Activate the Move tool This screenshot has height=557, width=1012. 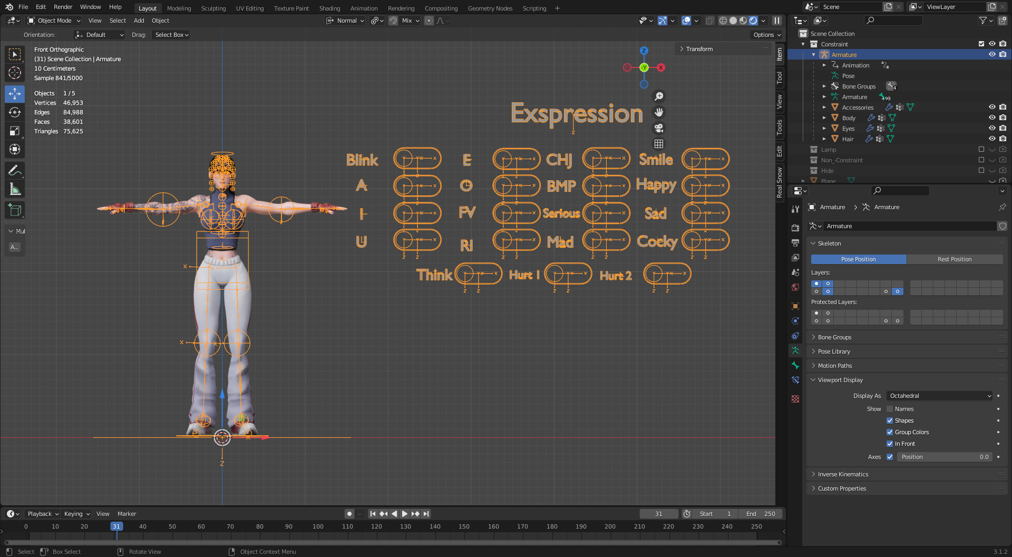point(15,94)
